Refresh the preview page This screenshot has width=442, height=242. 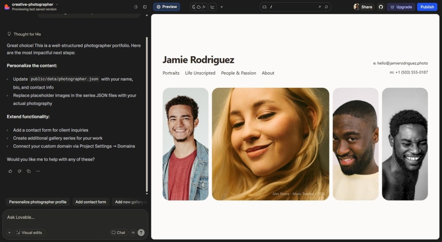pos(326,7)
